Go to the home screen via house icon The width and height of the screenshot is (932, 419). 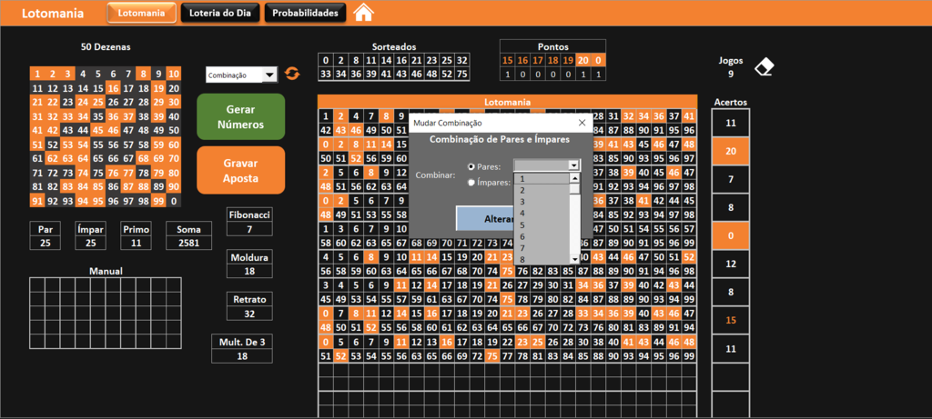(363, 13)
